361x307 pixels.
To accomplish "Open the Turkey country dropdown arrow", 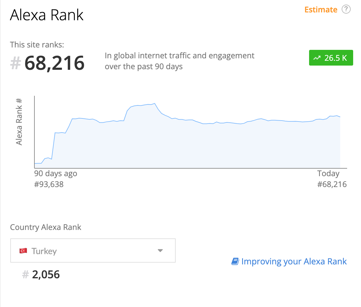I will [160, 251].
